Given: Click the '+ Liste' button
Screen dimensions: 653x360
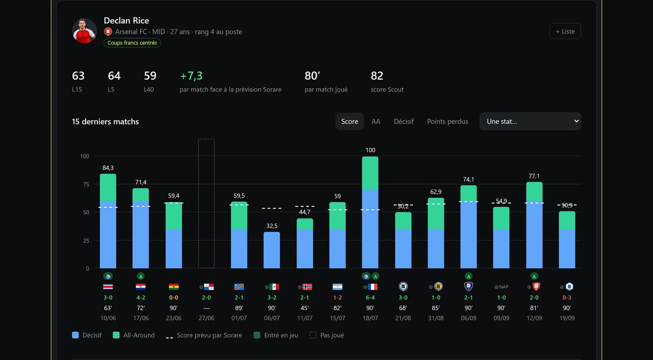Looking at the screenshot, I should tap(565, 31).
